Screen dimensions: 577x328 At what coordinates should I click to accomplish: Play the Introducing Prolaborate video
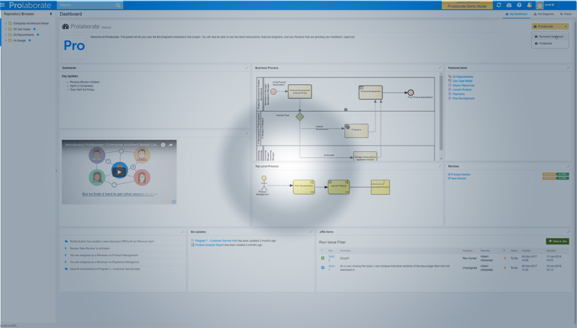tap(119, 172)
